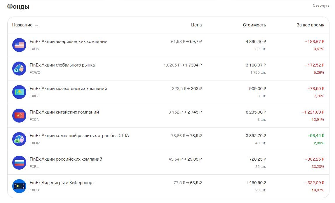Click the FXDM developed markets globe icon

pos(19,139)
